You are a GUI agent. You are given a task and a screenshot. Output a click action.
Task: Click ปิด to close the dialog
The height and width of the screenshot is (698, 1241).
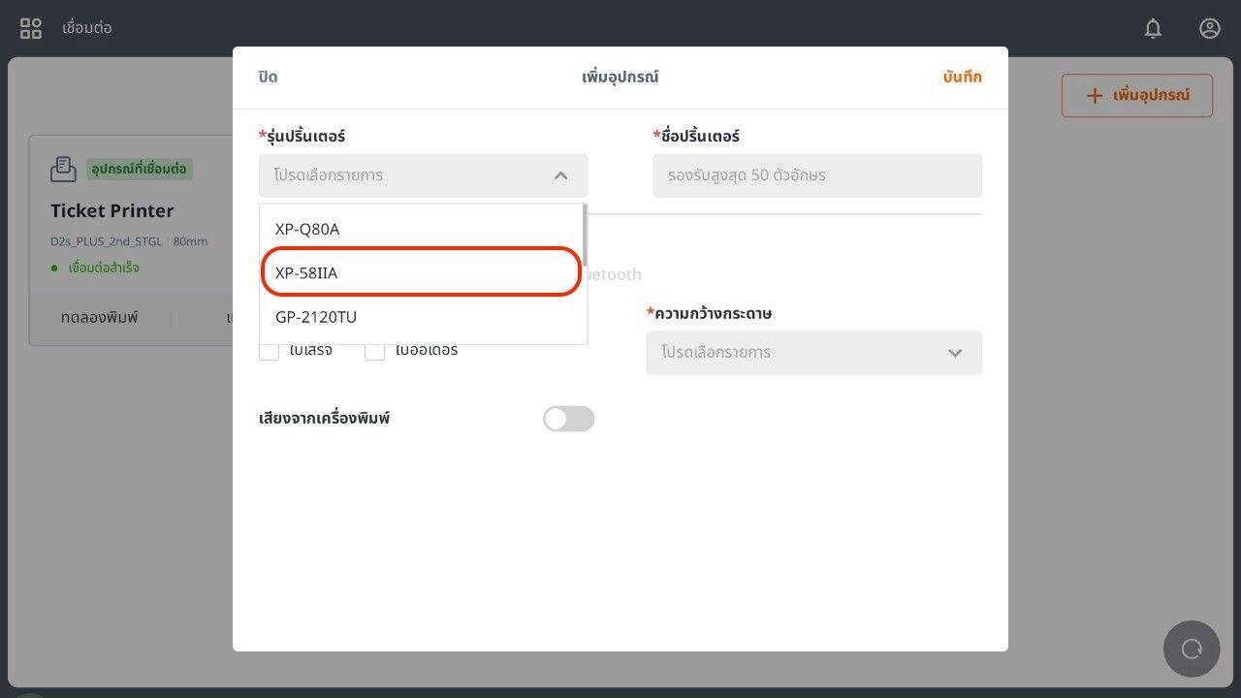pos(269,77)
